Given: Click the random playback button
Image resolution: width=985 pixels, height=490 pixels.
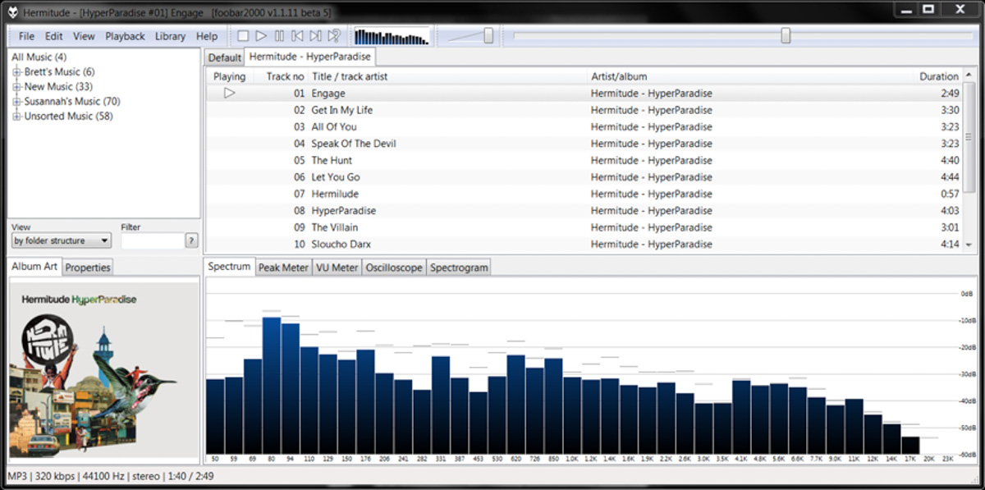Looking at the screenshot, I should [x=334, y=36].
